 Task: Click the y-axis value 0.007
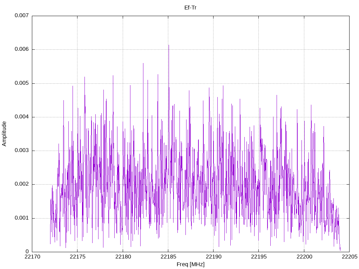pos(22,15)
